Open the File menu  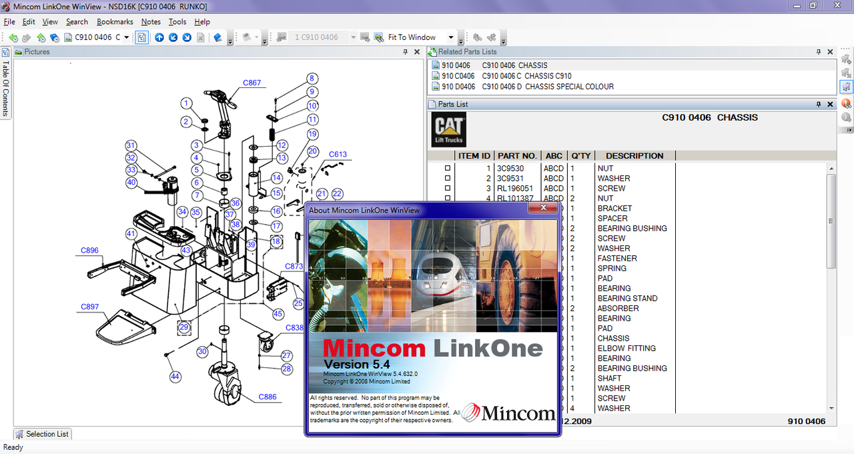[x=9, y=22]
